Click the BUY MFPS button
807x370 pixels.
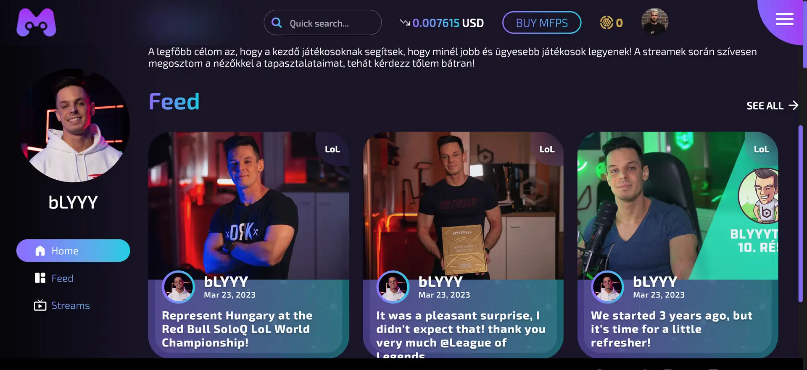tap(542, 23)
